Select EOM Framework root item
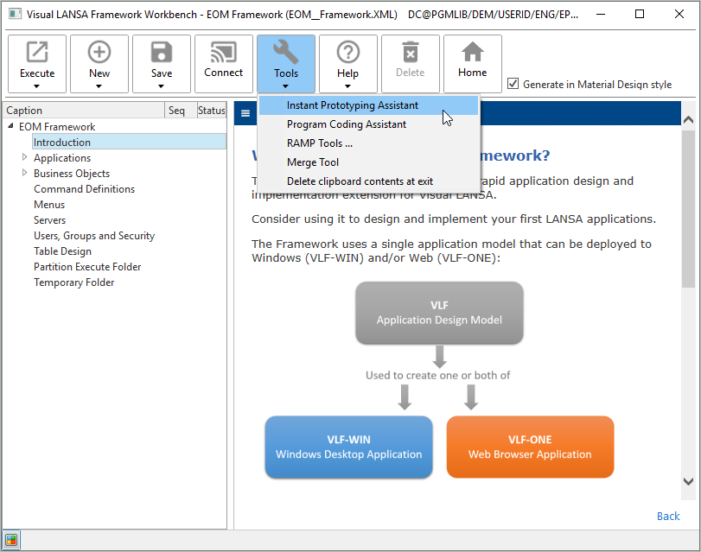Screen dimensions: 701x552 tap(57, 127)
